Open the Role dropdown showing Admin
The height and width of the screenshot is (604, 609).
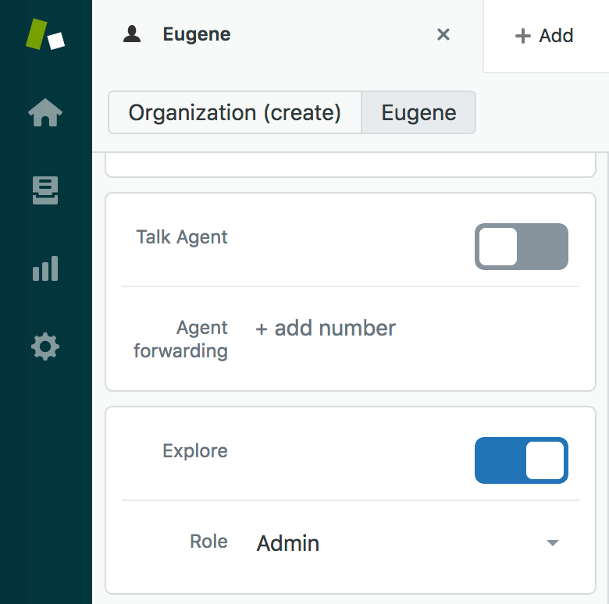tap(408, 542)
